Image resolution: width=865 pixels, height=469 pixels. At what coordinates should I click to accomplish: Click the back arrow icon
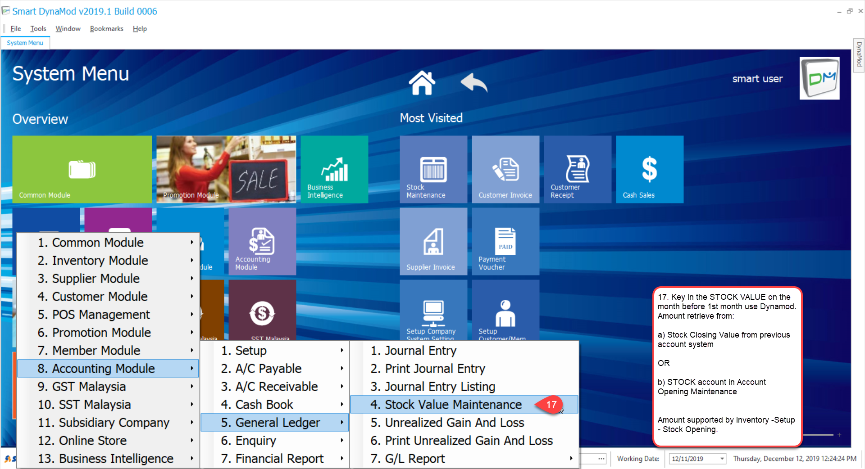[x=474, y=83]
